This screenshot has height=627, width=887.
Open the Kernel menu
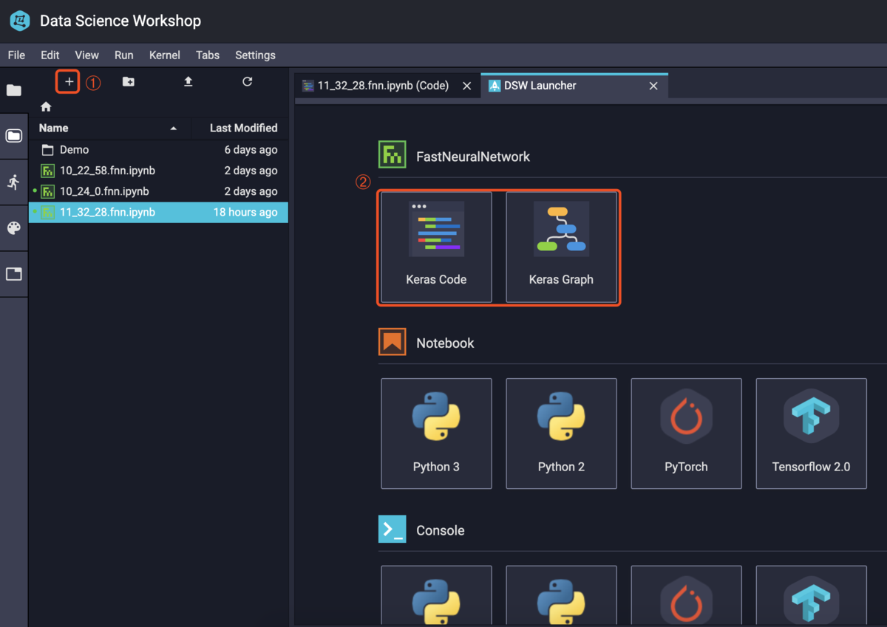click(164, 55)
